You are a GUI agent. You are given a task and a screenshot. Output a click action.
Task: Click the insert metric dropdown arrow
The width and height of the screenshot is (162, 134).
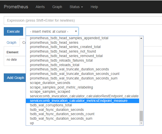tap(76, 31)
